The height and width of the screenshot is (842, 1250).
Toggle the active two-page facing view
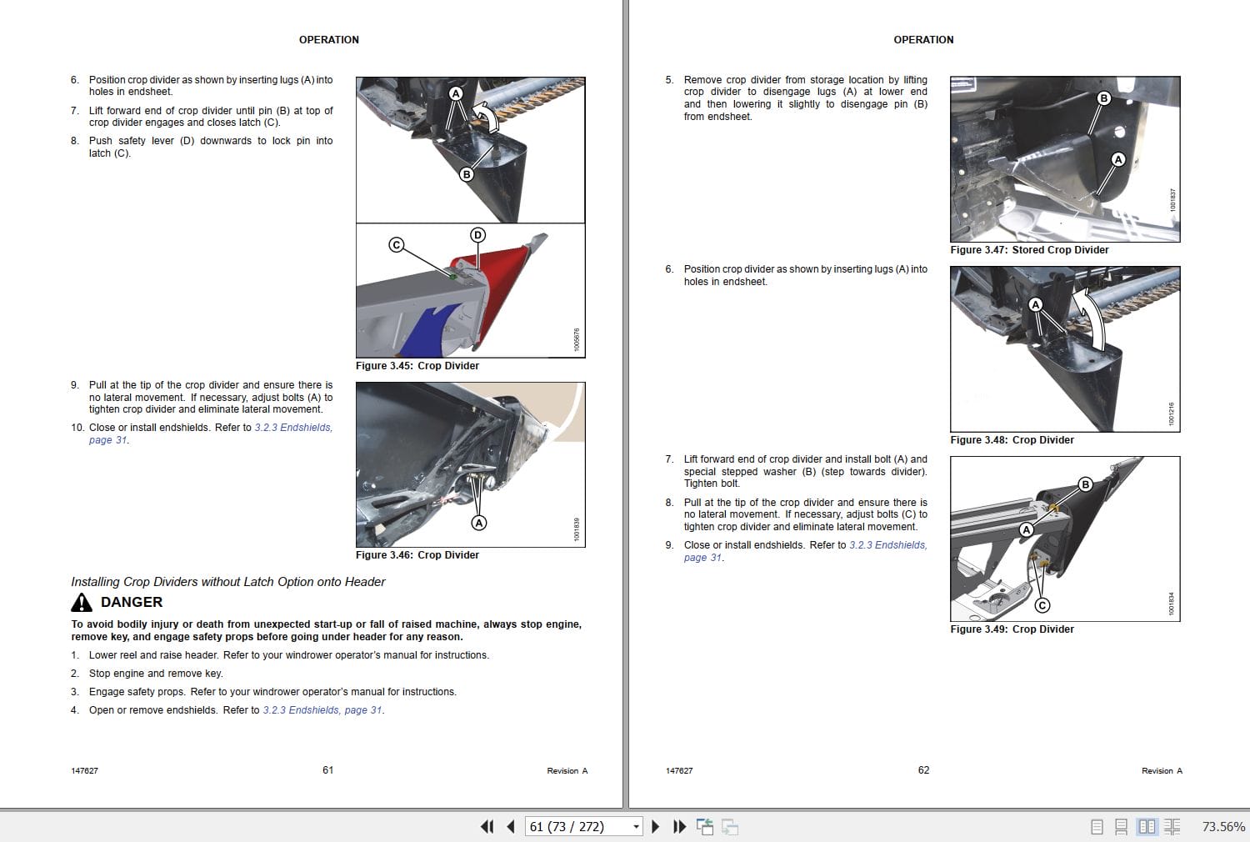pos(1147,826)
